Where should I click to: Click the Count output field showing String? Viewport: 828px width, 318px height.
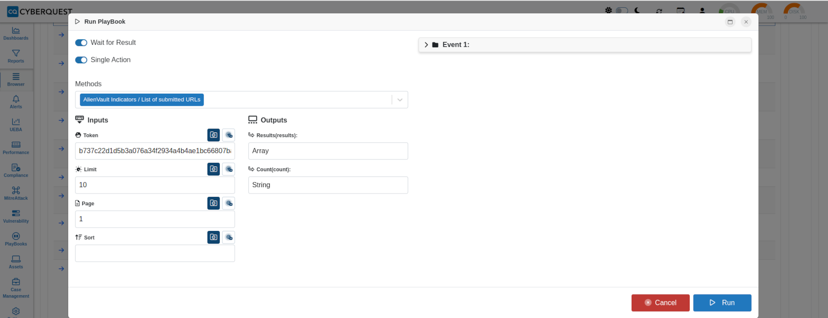pos(328,185)
